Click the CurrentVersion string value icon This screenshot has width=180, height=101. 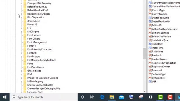150,14
